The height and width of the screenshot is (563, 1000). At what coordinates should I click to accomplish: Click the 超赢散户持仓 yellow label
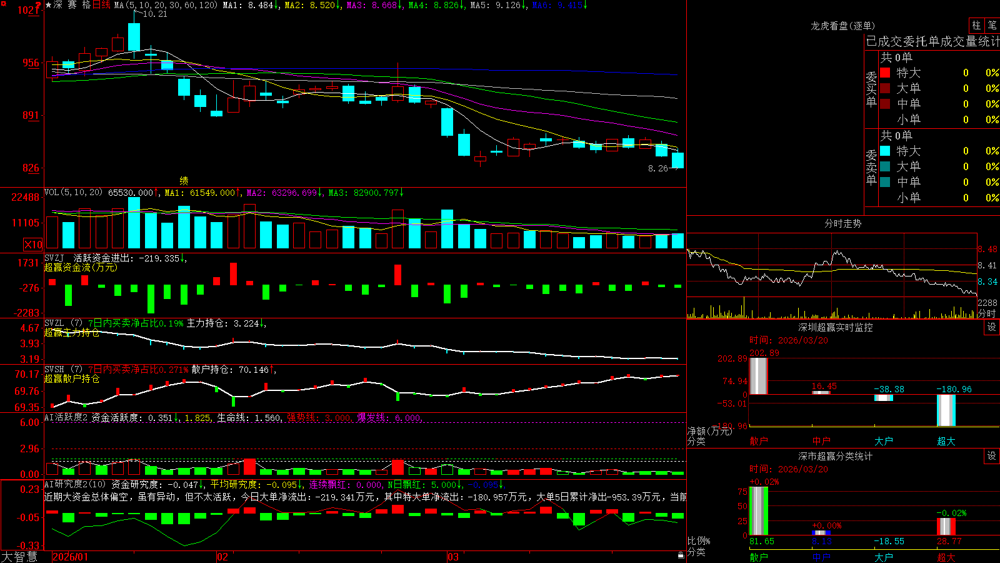[72, 378]
